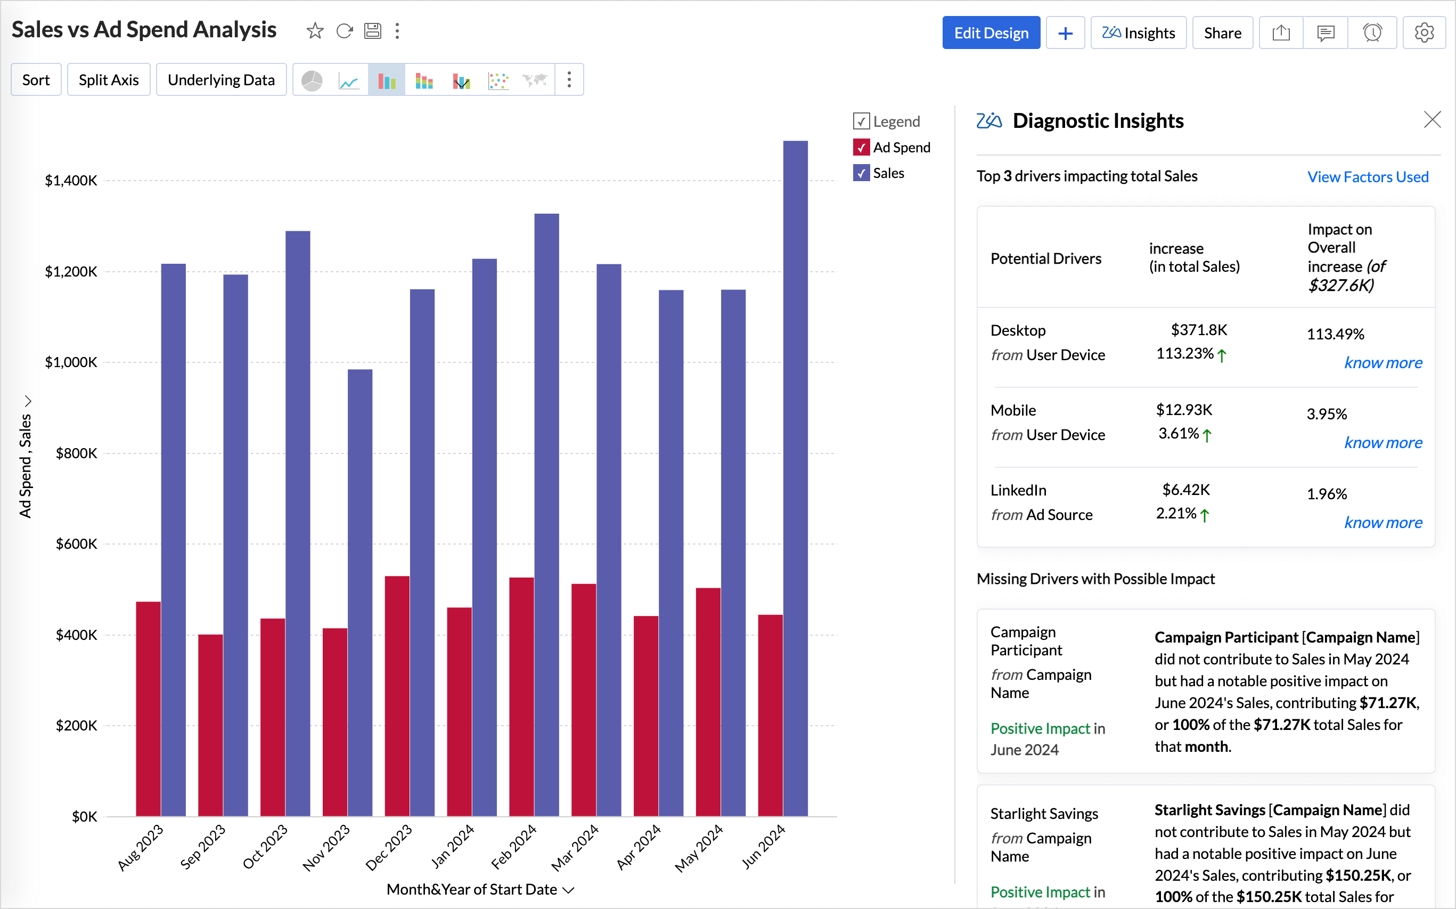Screen dimensions: 1456x909
Task: Select the pie chart type icon
Action: pyautogui.click(x=312, y=80)
